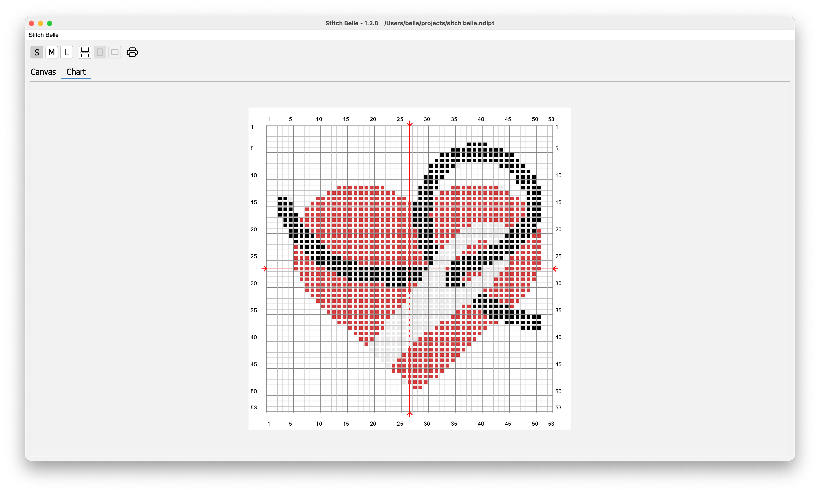820x494 pixels.
Task: Click the left center-line arrow marker
Action: (x=264, y=269)
